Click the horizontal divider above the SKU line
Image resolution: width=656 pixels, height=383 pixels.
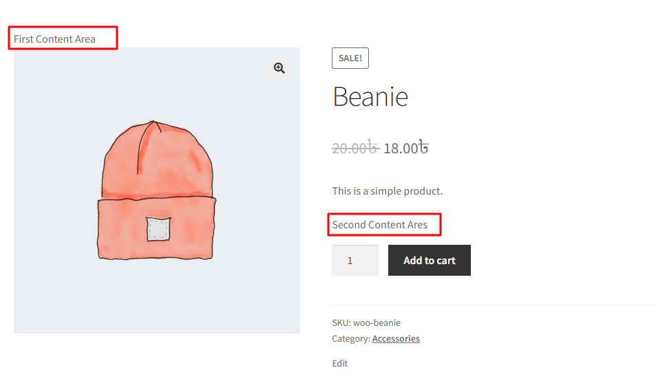[x=494, y=305]
